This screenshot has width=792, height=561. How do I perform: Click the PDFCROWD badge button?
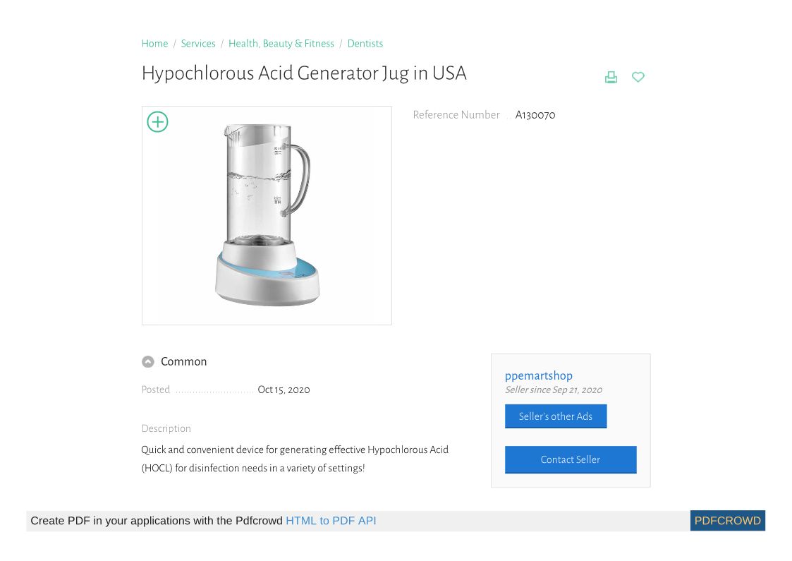click(x=727, y=521)
